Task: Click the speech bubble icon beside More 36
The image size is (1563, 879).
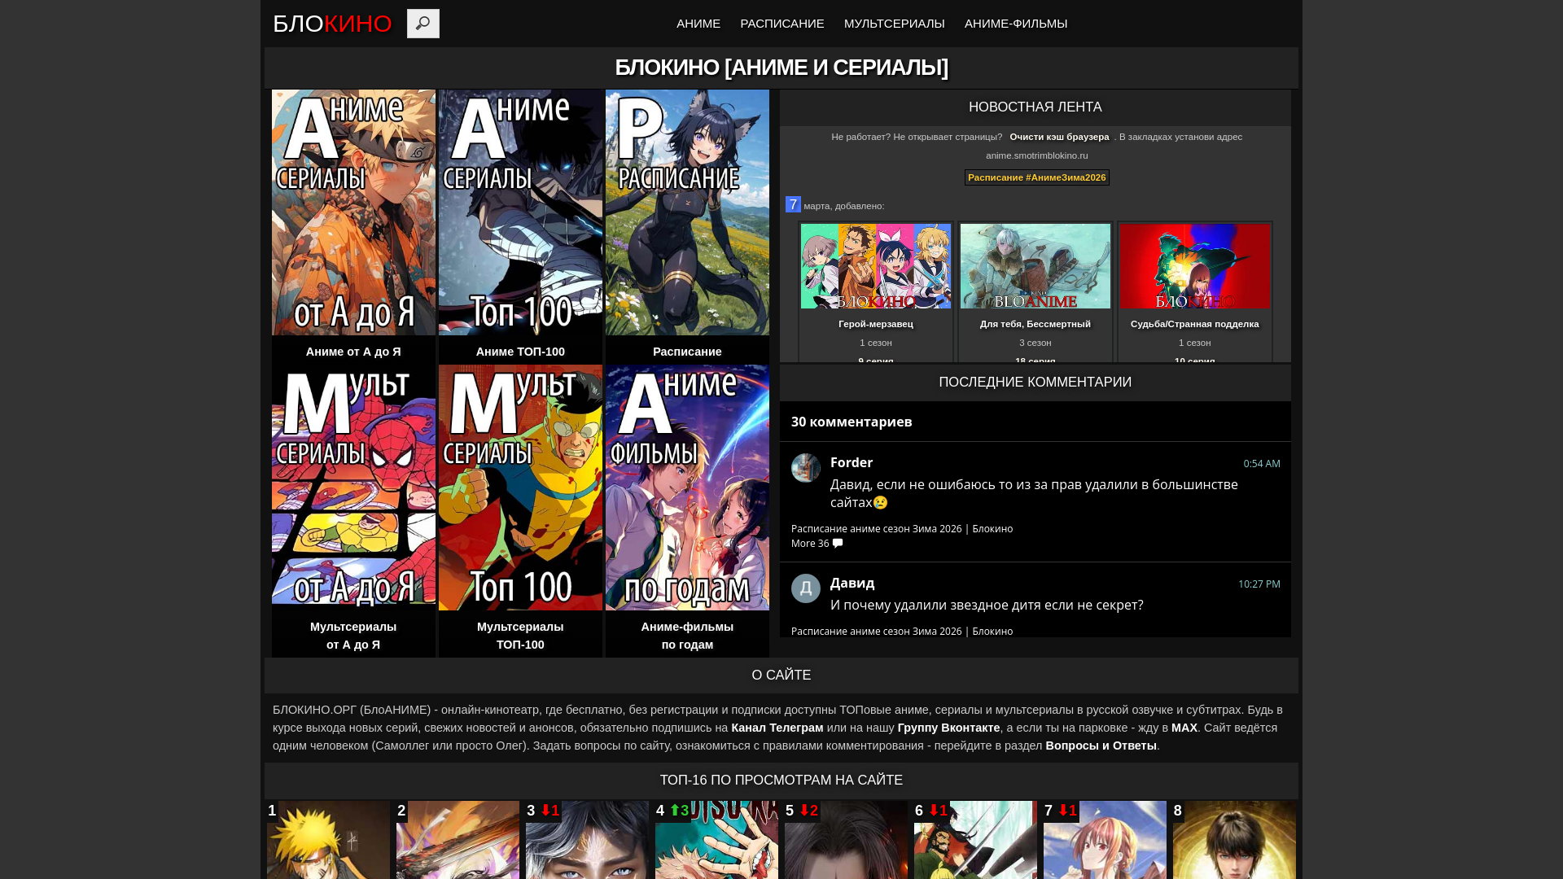Action: [838, 544]
